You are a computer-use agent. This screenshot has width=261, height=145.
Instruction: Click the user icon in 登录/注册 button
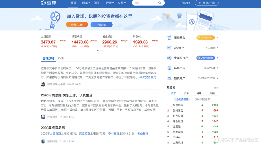tap(200, 3)
